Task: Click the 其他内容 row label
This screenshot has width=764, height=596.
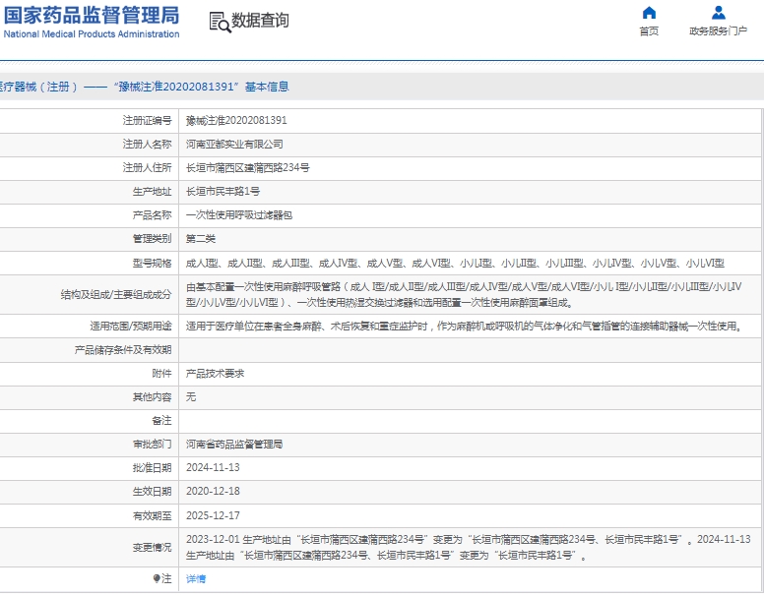Action: 152,397
